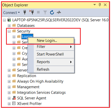Toggle the Object Explorer auto-hide pin
111x108 pixels.
tap(100, 5)
